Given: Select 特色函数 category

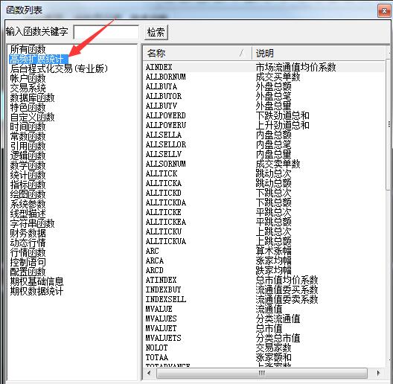Looking at the screenshot, I should tap(28, 107).
